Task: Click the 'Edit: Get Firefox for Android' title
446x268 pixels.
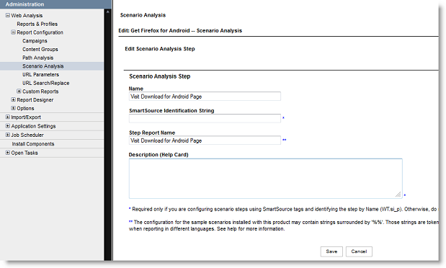Action: pyautogui.click(x=180, y=31)
